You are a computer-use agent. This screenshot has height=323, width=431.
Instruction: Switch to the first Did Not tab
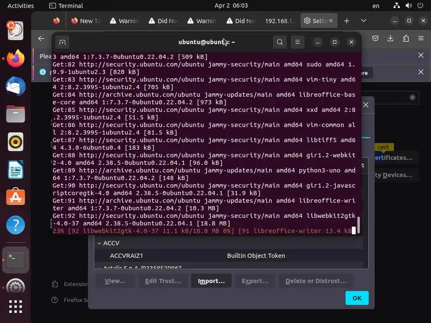tap(164, 21)
